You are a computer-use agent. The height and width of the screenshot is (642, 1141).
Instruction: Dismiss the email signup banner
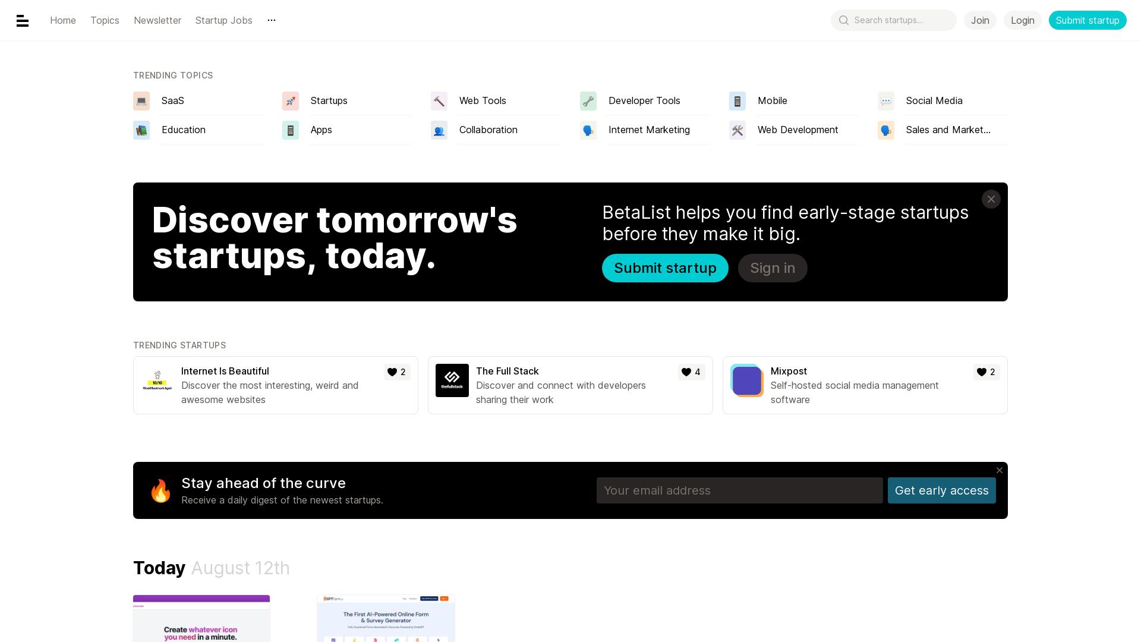(x=1001, y=470)
